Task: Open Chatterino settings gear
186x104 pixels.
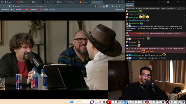Action: tap(168, 2)
